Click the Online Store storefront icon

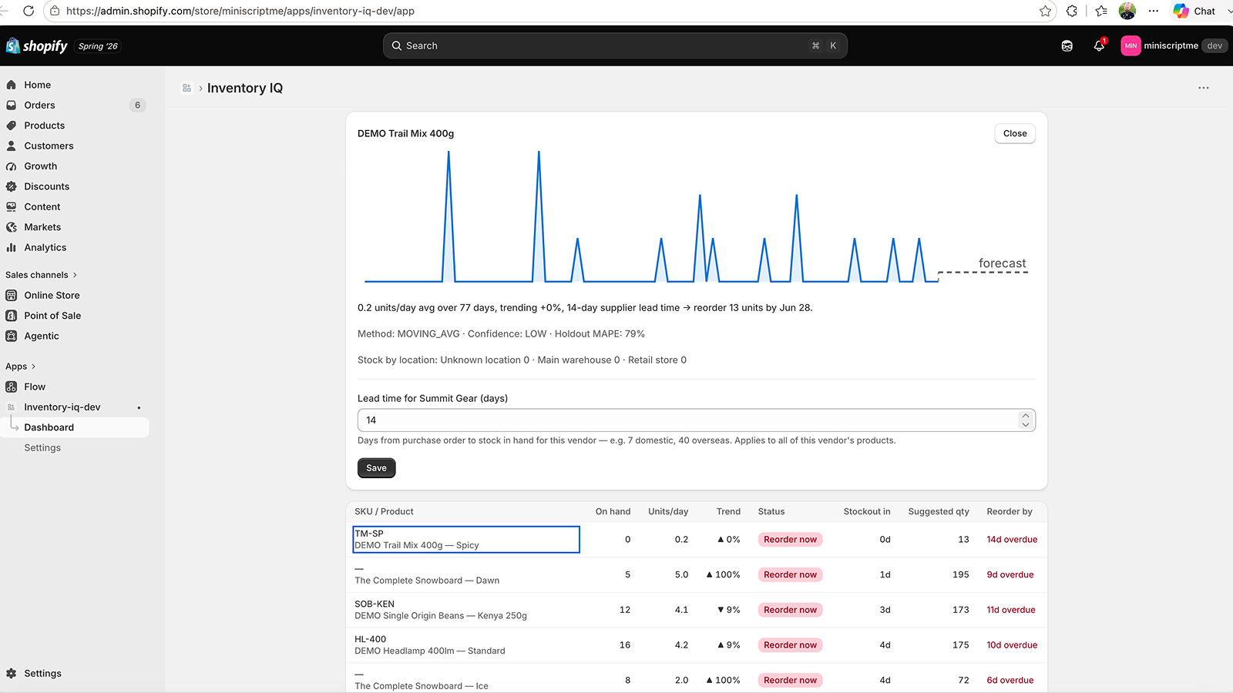pyautogui.click(x=12, y=296)
